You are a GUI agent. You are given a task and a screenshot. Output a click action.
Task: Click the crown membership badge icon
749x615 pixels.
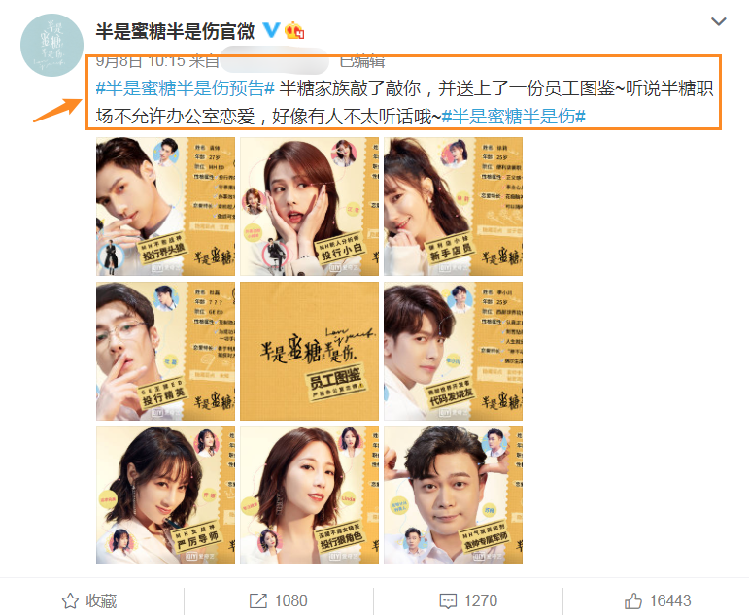tap(294, 30)
